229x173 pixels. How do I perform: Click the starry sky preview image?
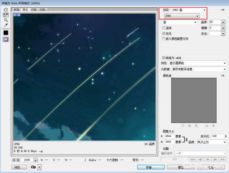click(84, 77)
